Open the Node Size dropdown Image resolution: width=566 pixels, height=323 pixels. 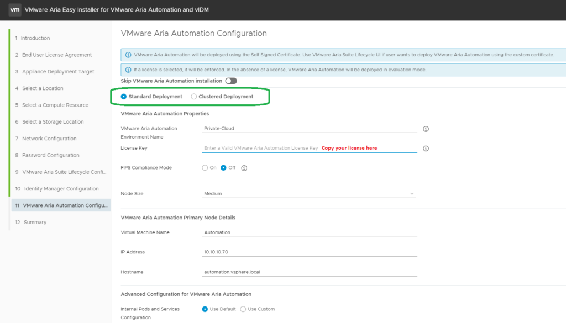pos(309,194)
